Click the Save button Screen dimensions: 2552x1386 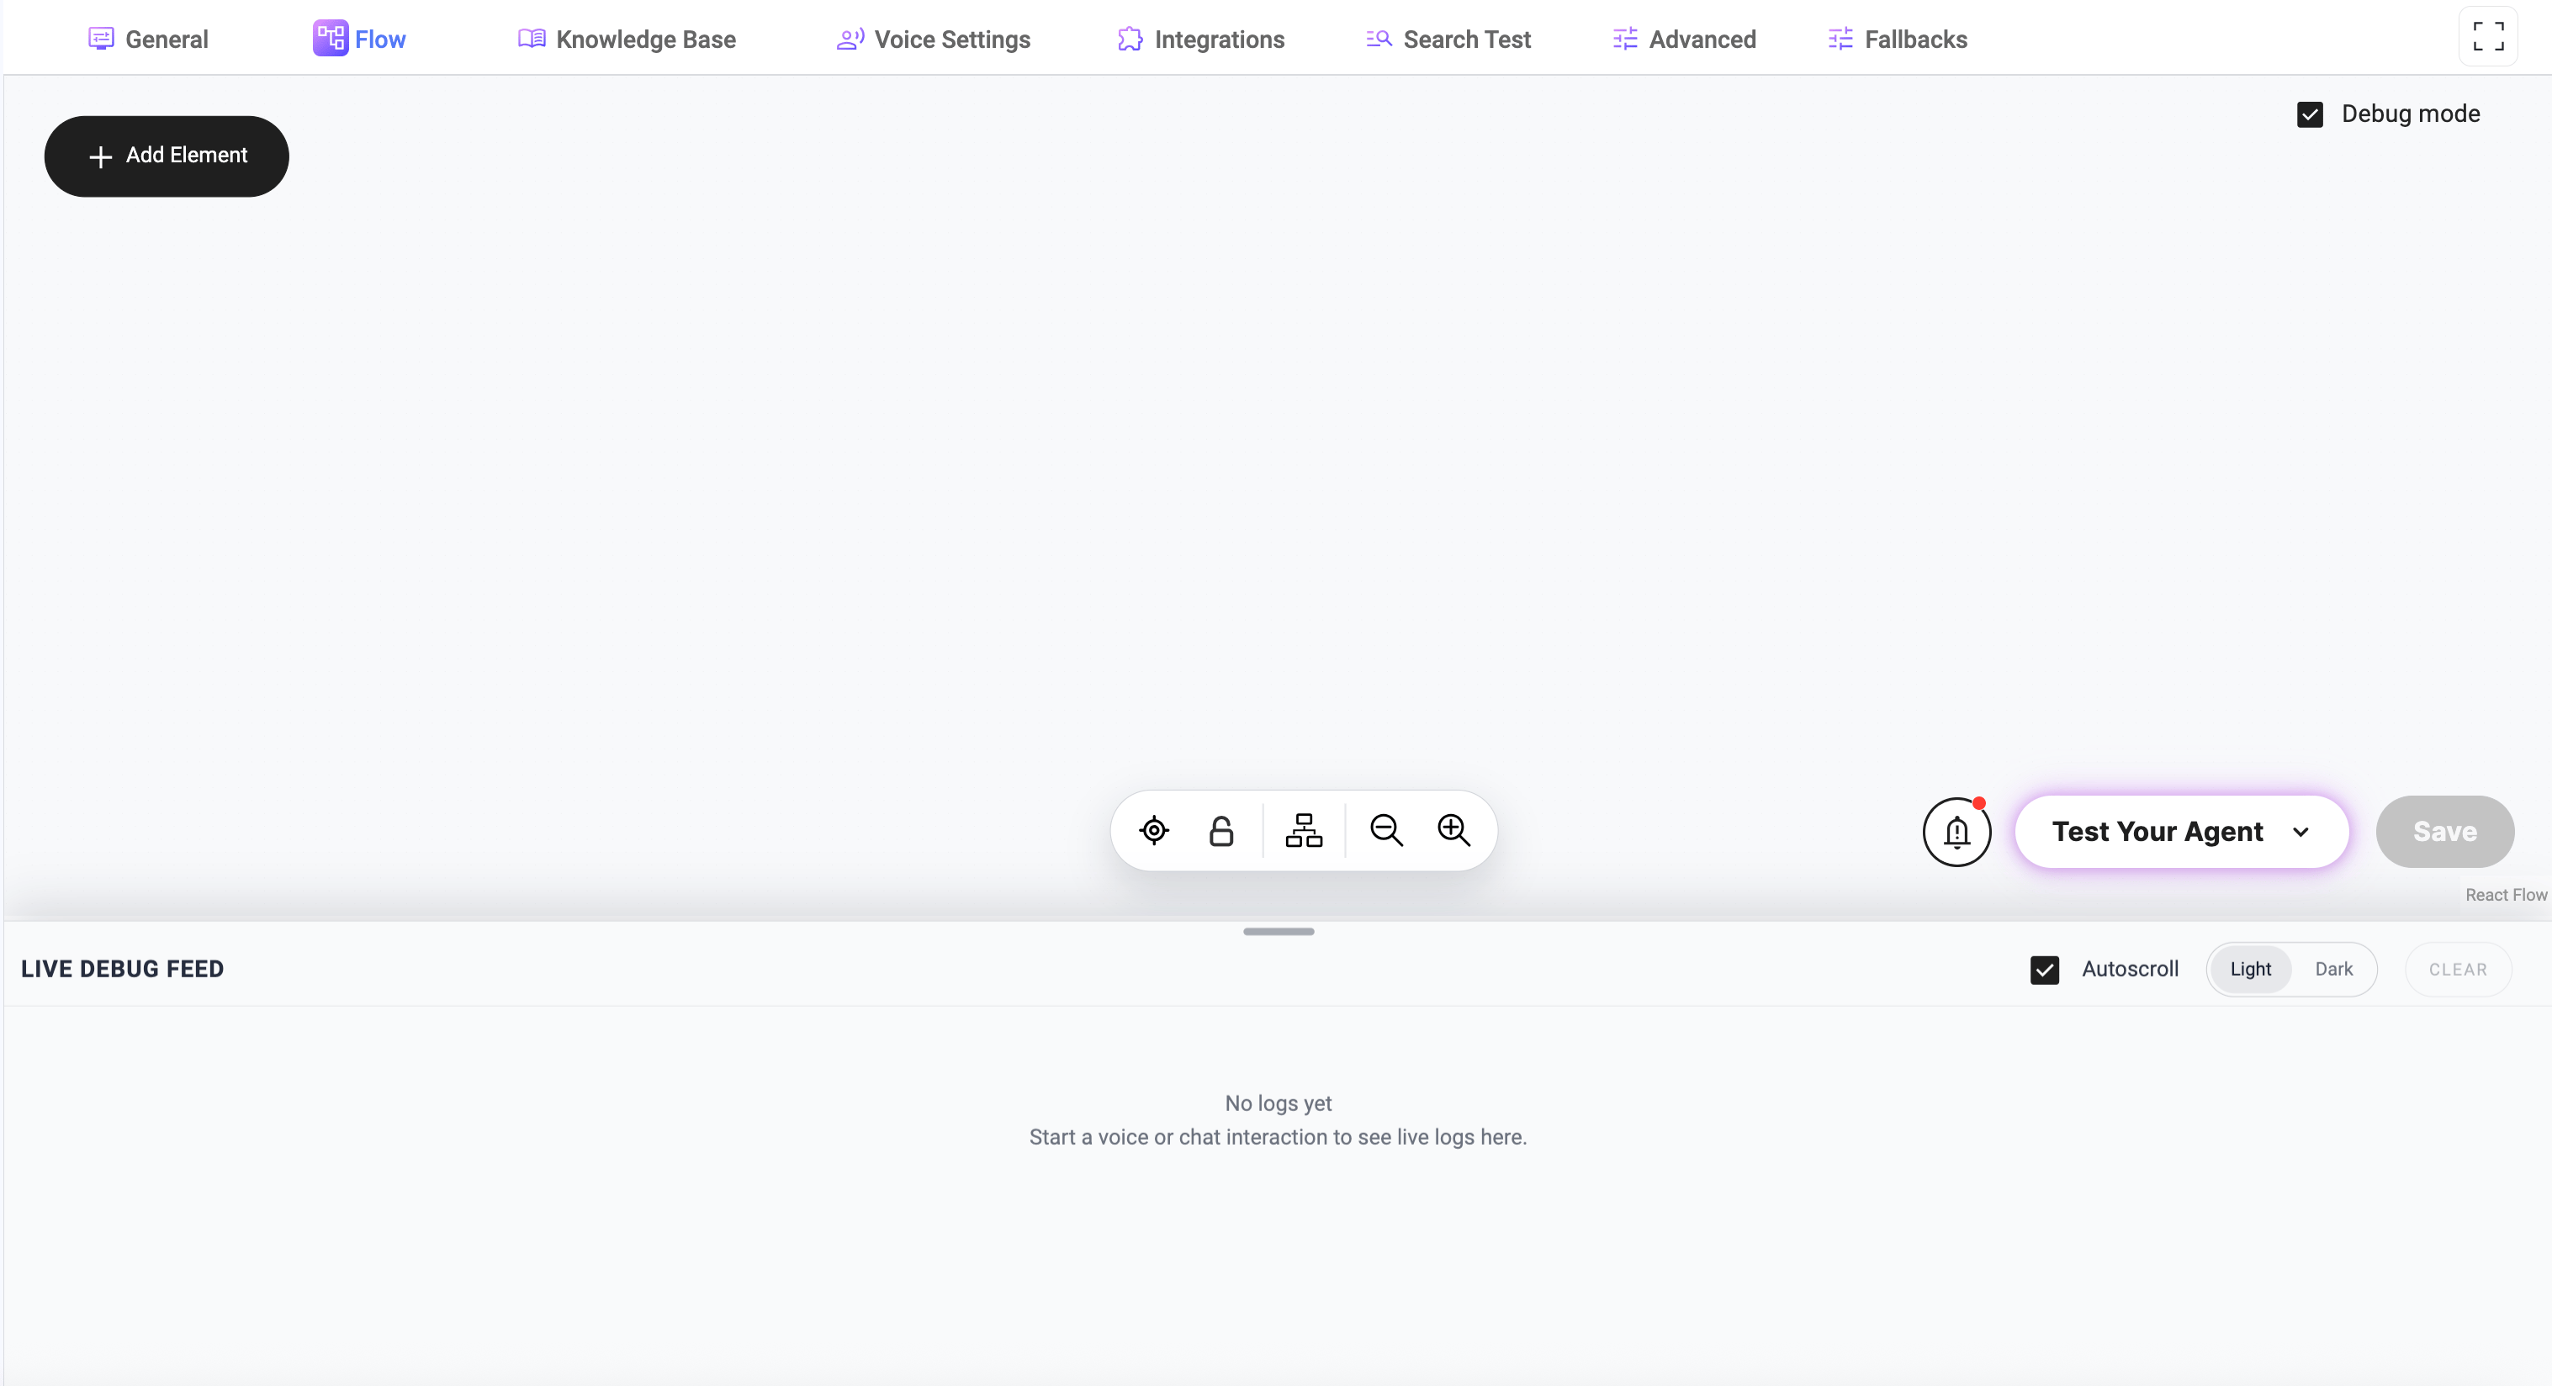tap(2445, 833)
